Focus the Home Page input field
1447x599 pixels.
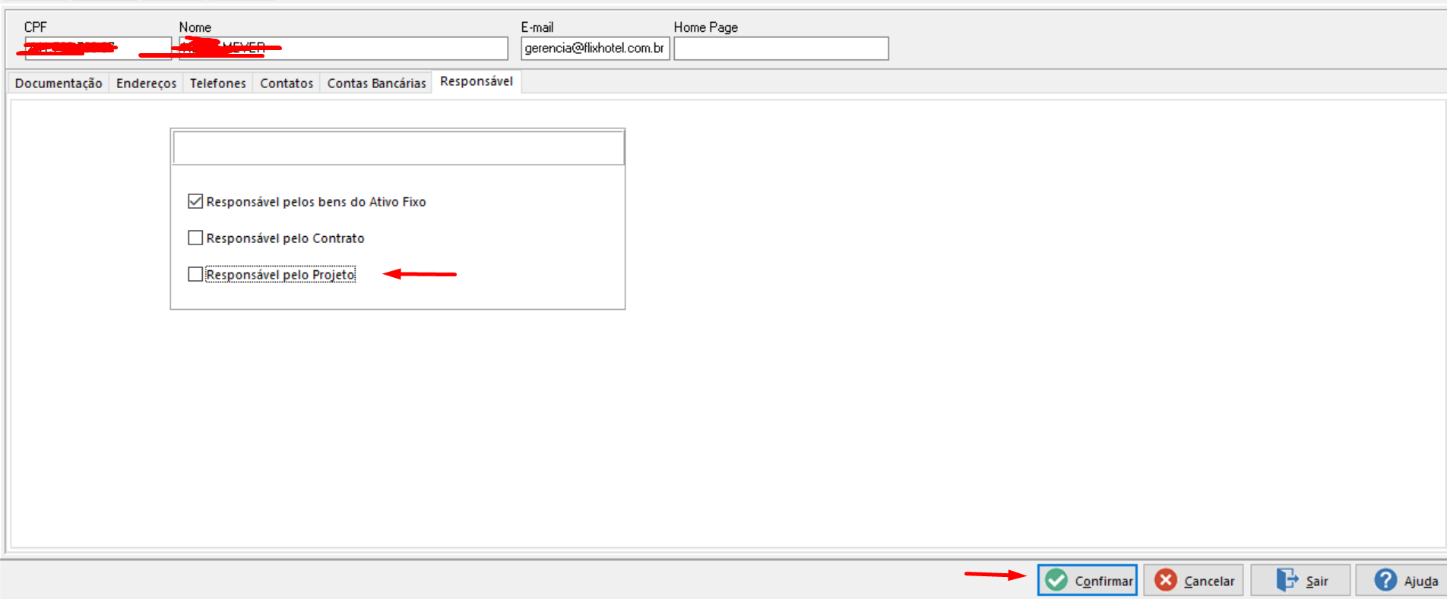coord(781,48)
